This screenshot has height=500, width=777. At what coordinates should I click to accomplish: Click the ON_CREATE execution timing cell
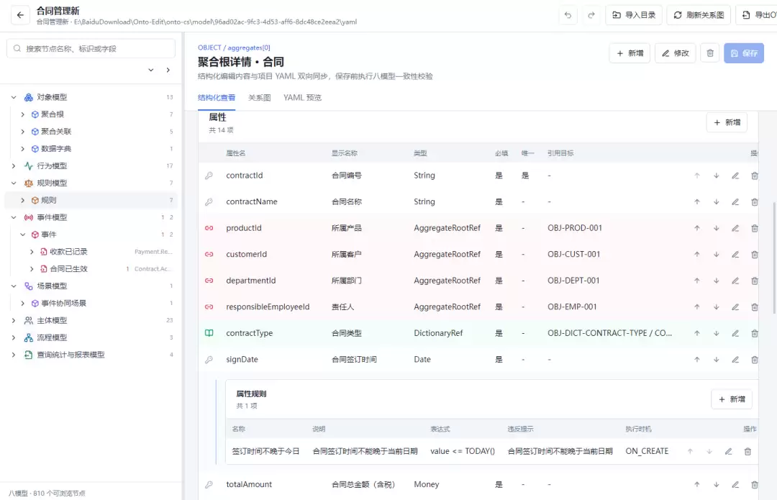647,451
